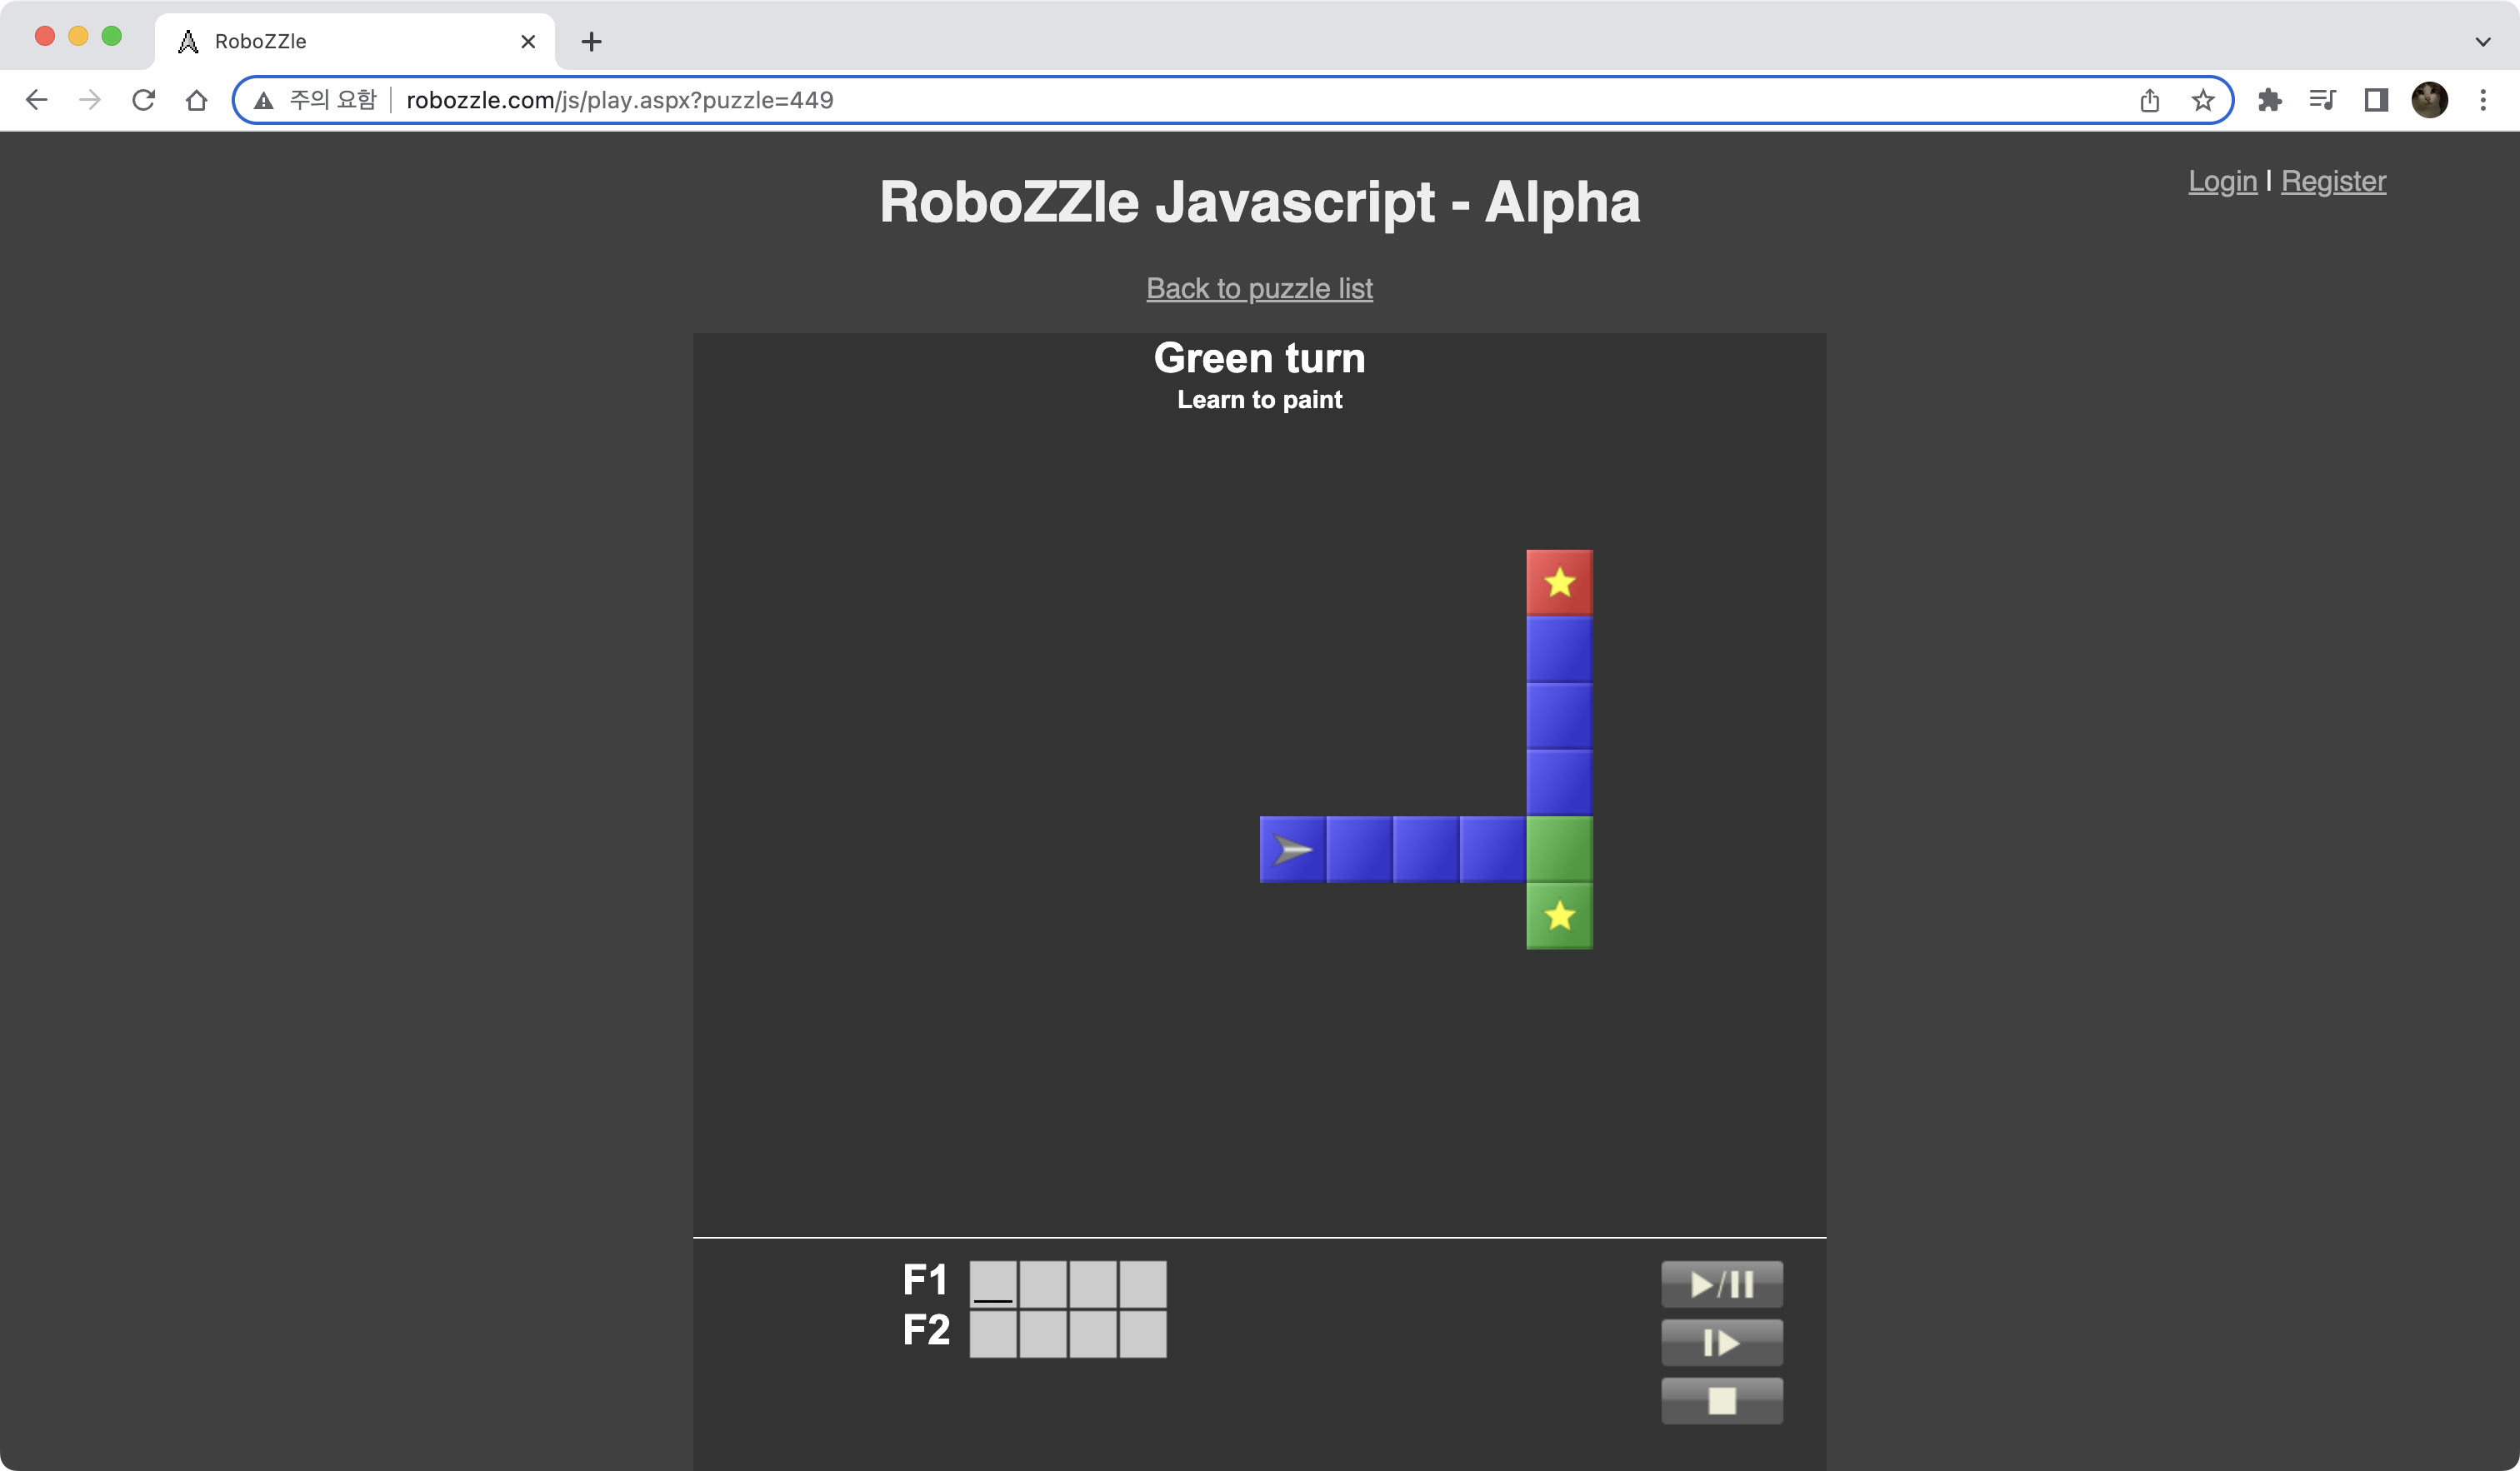The image size is (2520, 1471).
Task: Select the second F2 program slot
Action: coord(1043,1334)
